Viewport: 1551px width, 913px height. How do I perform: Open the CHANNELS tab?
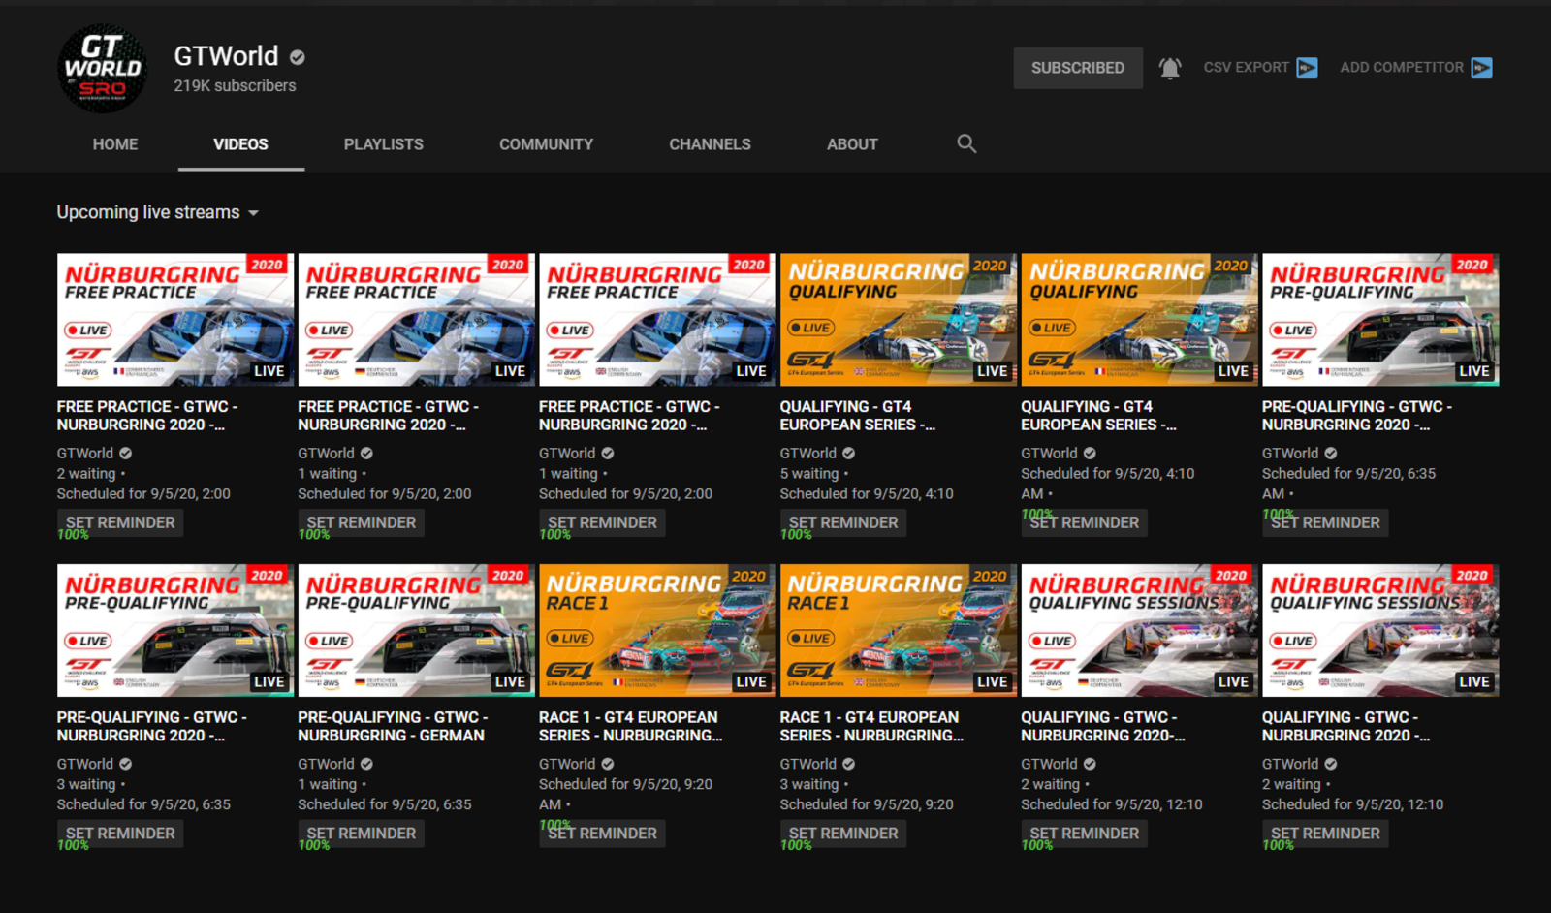click(710, 144)
